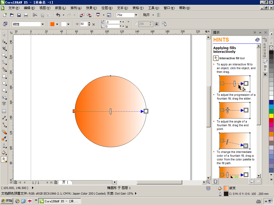Open the 效果(C) menu

[x=91, y=8]
